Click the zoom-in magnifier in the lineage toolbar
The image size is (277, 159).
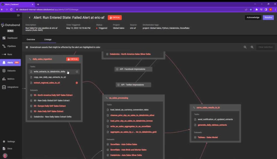click(252, 47)
